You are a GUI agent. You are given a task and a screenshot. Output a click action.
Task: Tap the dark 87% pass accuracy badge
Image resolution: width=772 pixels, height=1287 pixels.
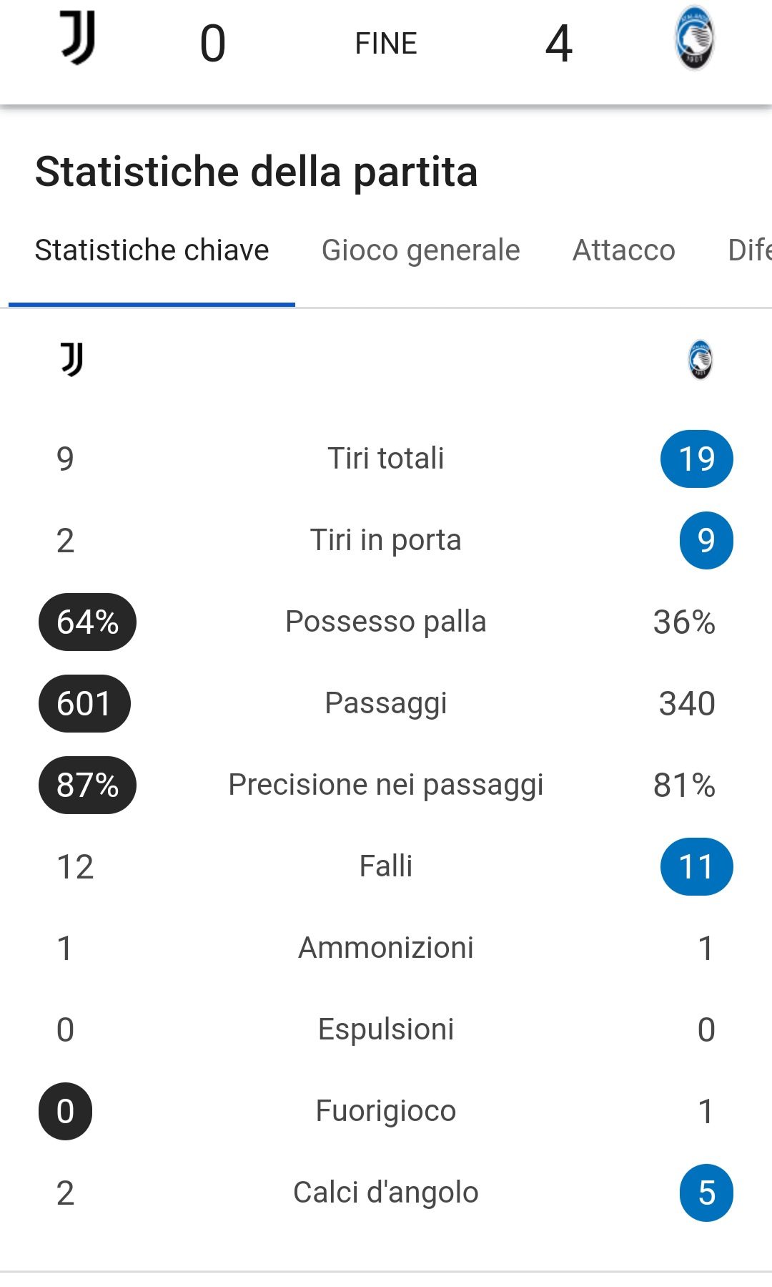[87, 785]
